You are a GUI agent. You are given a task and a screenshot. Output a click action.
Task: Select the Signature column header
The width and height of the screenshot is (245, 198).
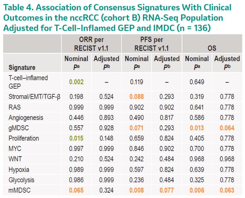[x=22, y=67]
